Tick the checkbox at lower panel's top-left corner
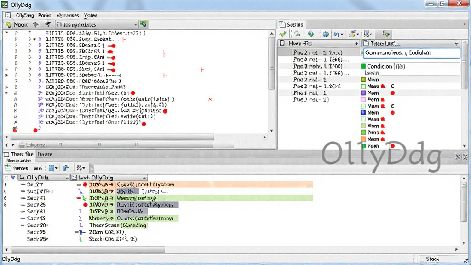This screenshot has width=471, height=265. (6, 154)
